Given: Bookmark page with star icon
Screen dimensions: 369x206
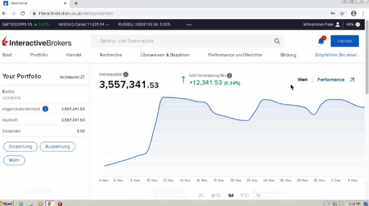Looking at the screenshot, I should (x=342, y=13).
